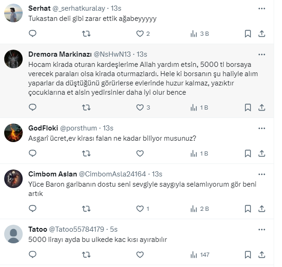Reply to Dremora Markinazı's tweet
Screen dimensions: 282x267
32,107
